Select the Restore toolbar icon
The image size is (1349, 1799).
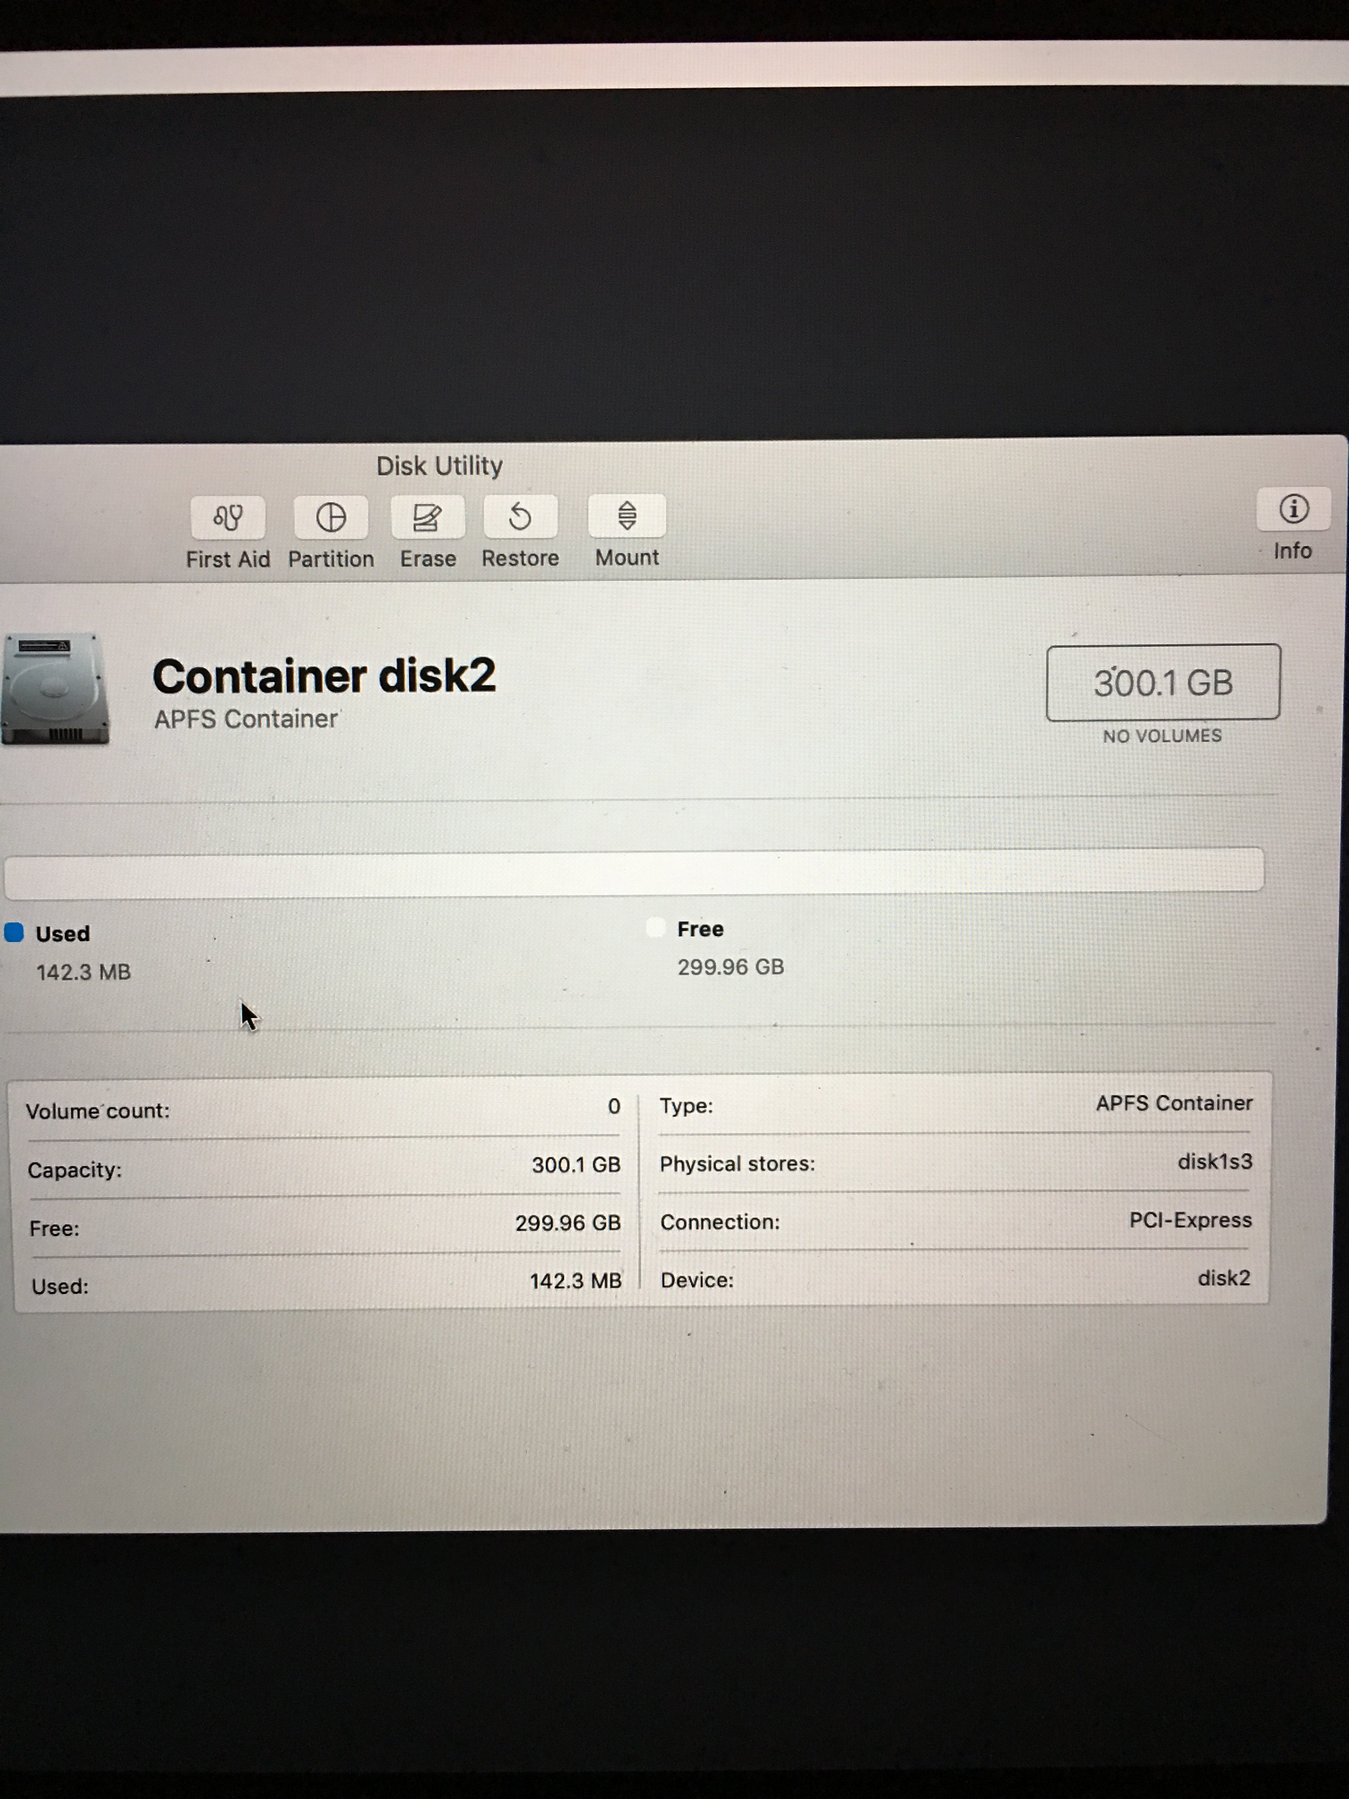click(x=521, y=516)
